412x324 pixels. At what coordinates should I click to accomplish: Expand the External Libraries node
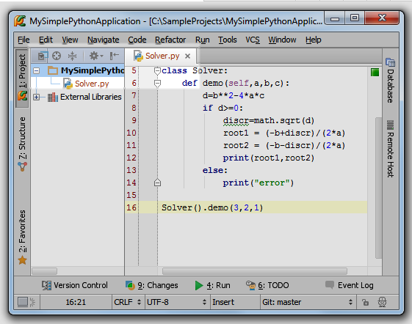(36, 97)
